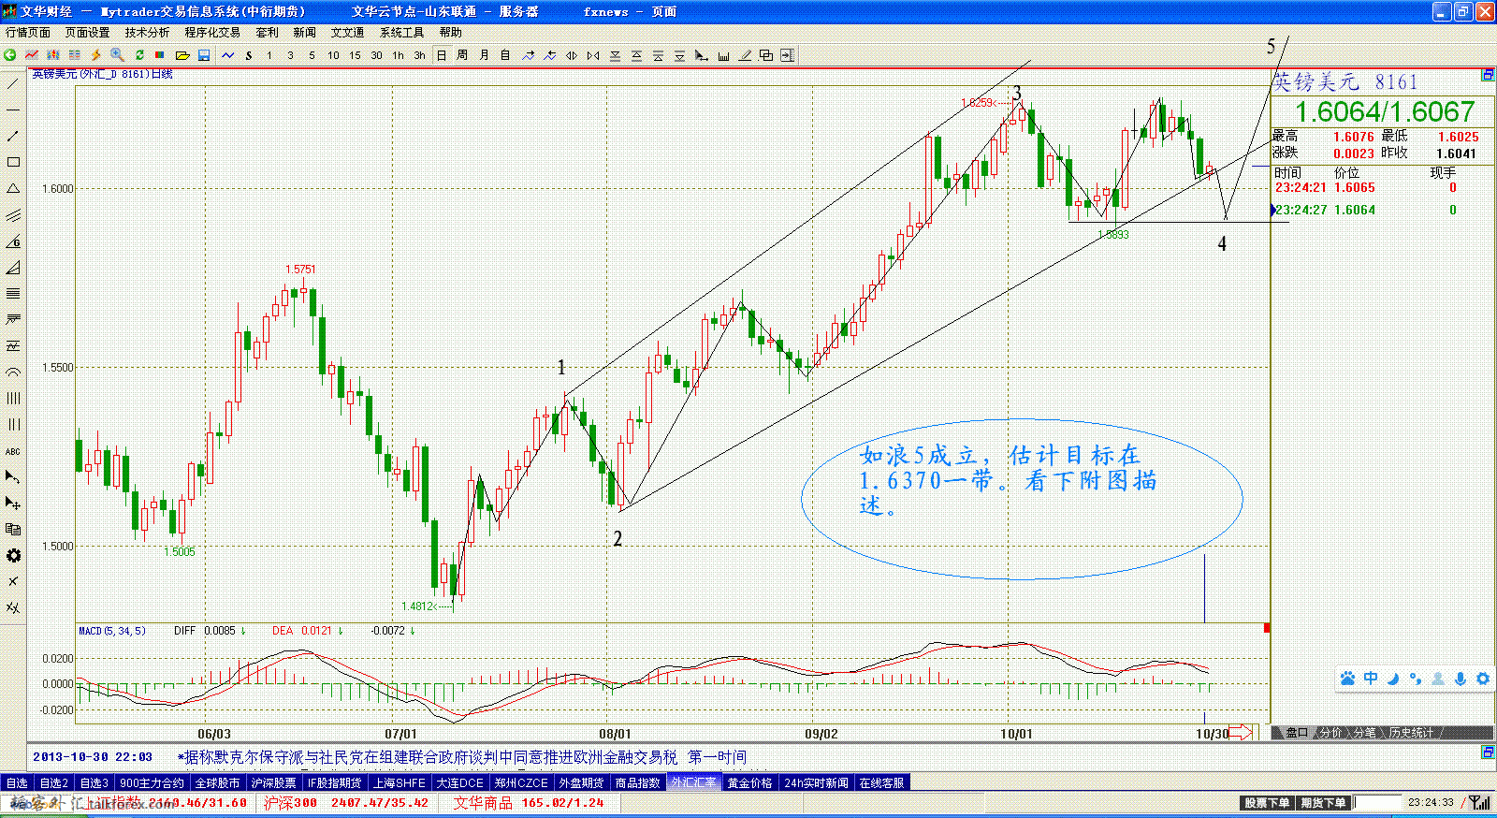Viewport: 1497px width, 818px height.
Task: Open the 行情页面 menu
Action: point(28,32)
